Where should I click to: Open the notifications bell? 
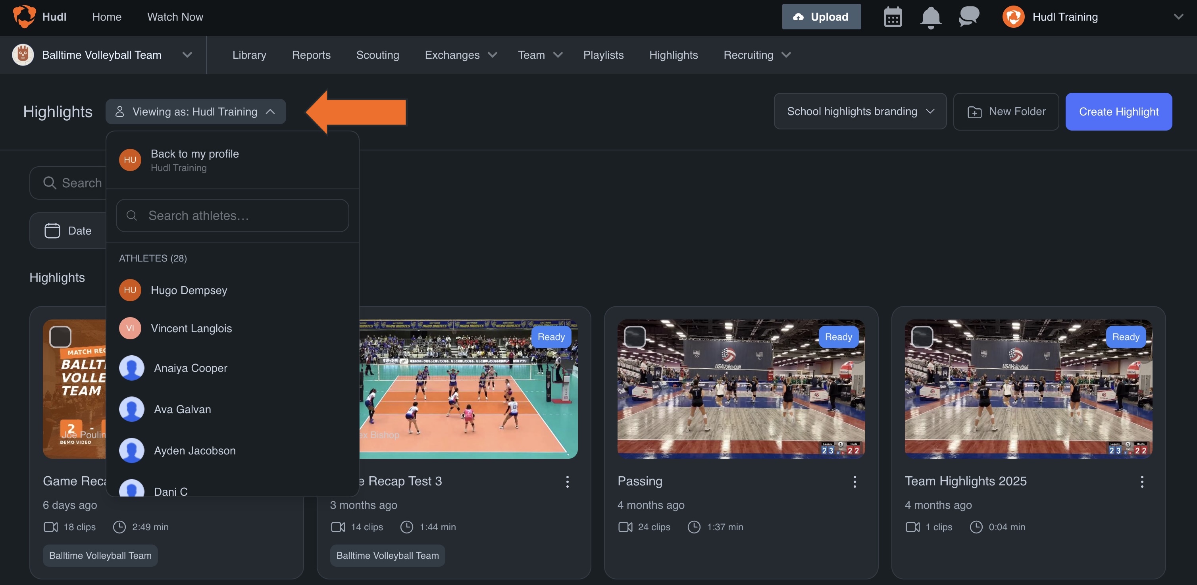[931, 17]
